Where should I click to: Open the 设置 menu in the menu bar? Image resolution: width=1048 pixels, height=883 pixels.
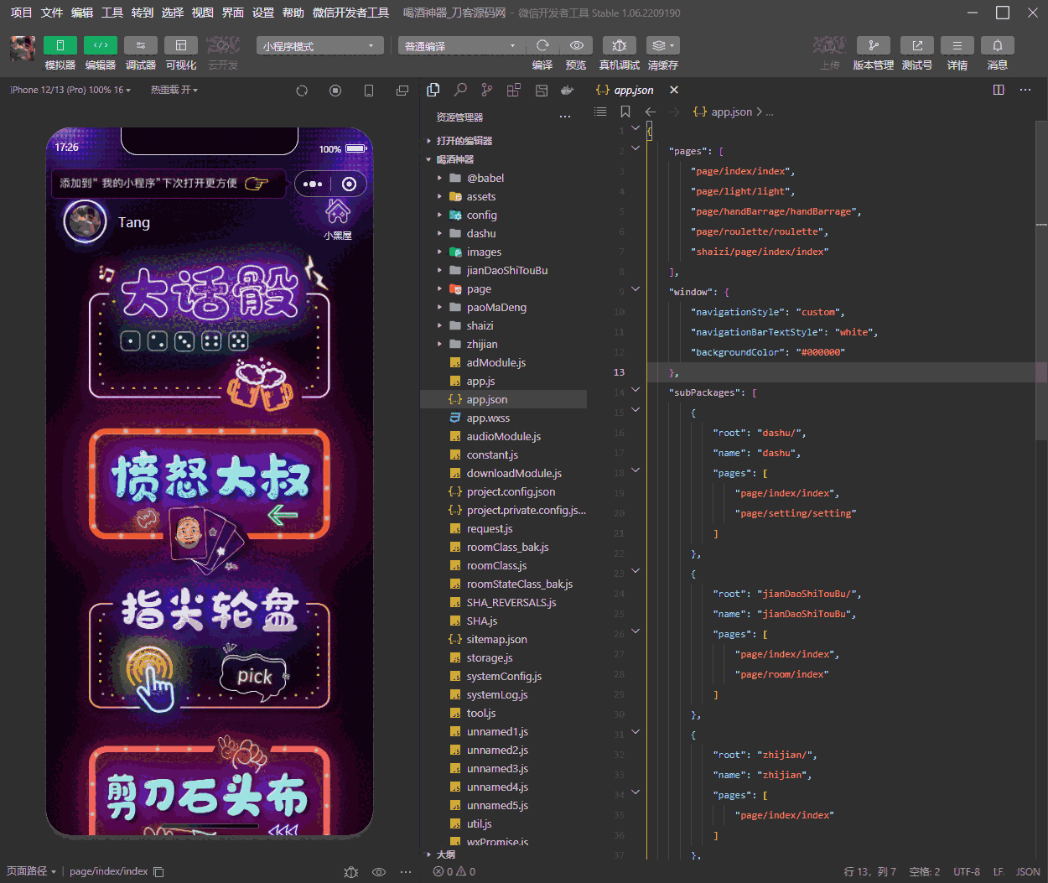coord(263,13)
